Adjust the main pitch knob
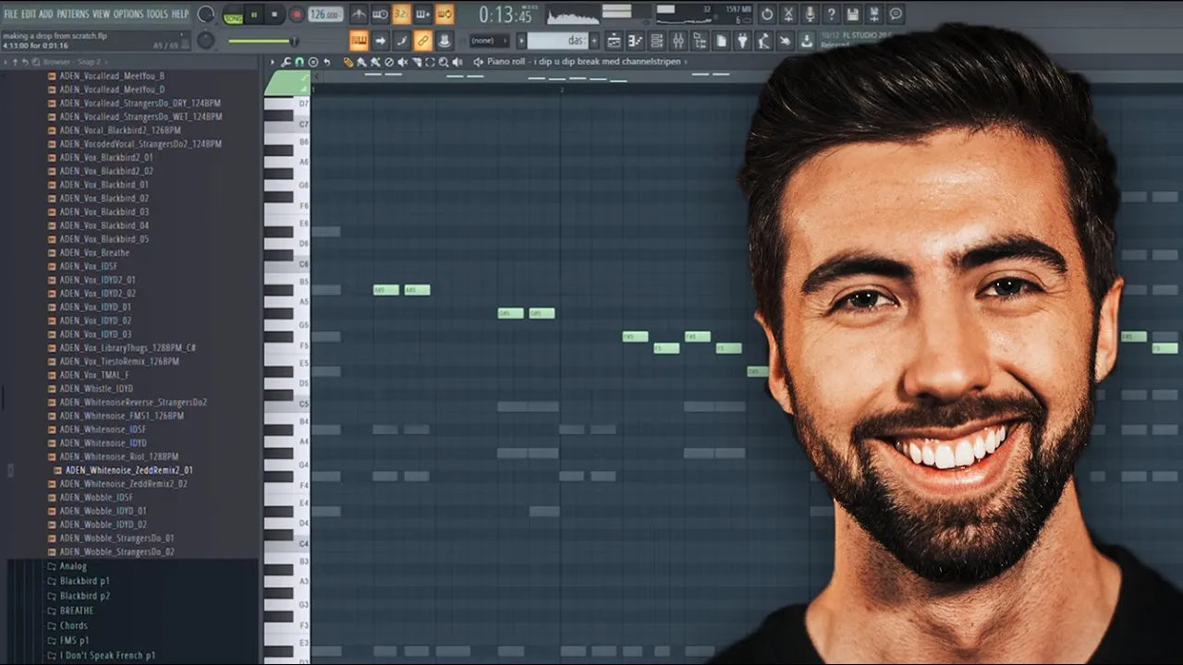1183x665 pixels. click(x=206, y=40)
